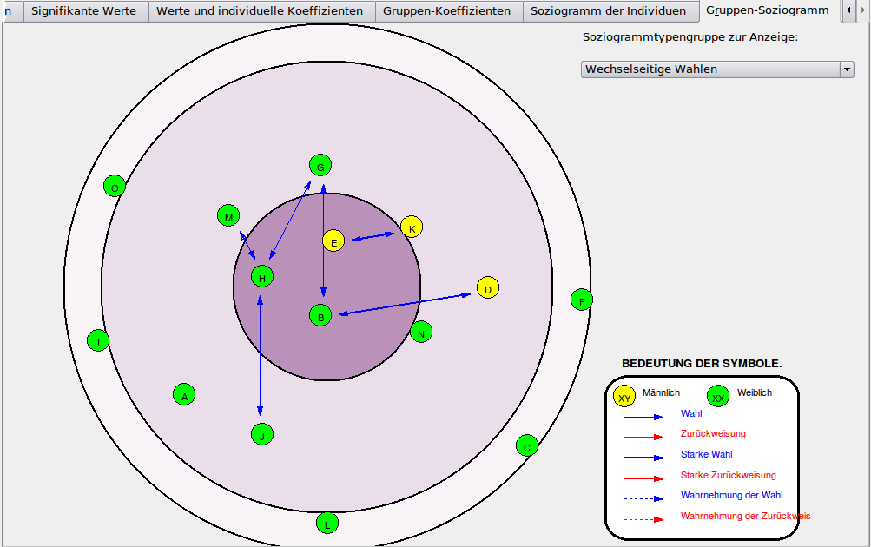Open Werte und individuelle Koeffizienten tab

(x=261, y=11)
